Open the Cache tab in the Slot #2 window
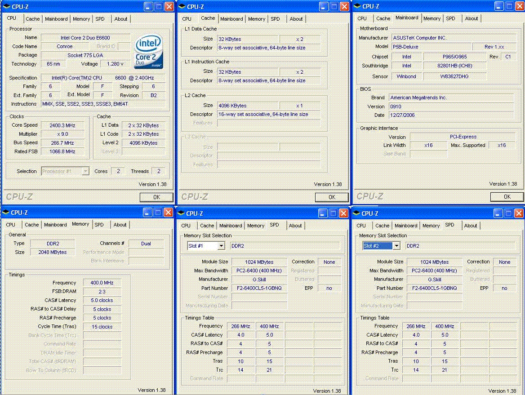Image resolution: width=525 pixels, height=395 pixels. pos(383,226)
